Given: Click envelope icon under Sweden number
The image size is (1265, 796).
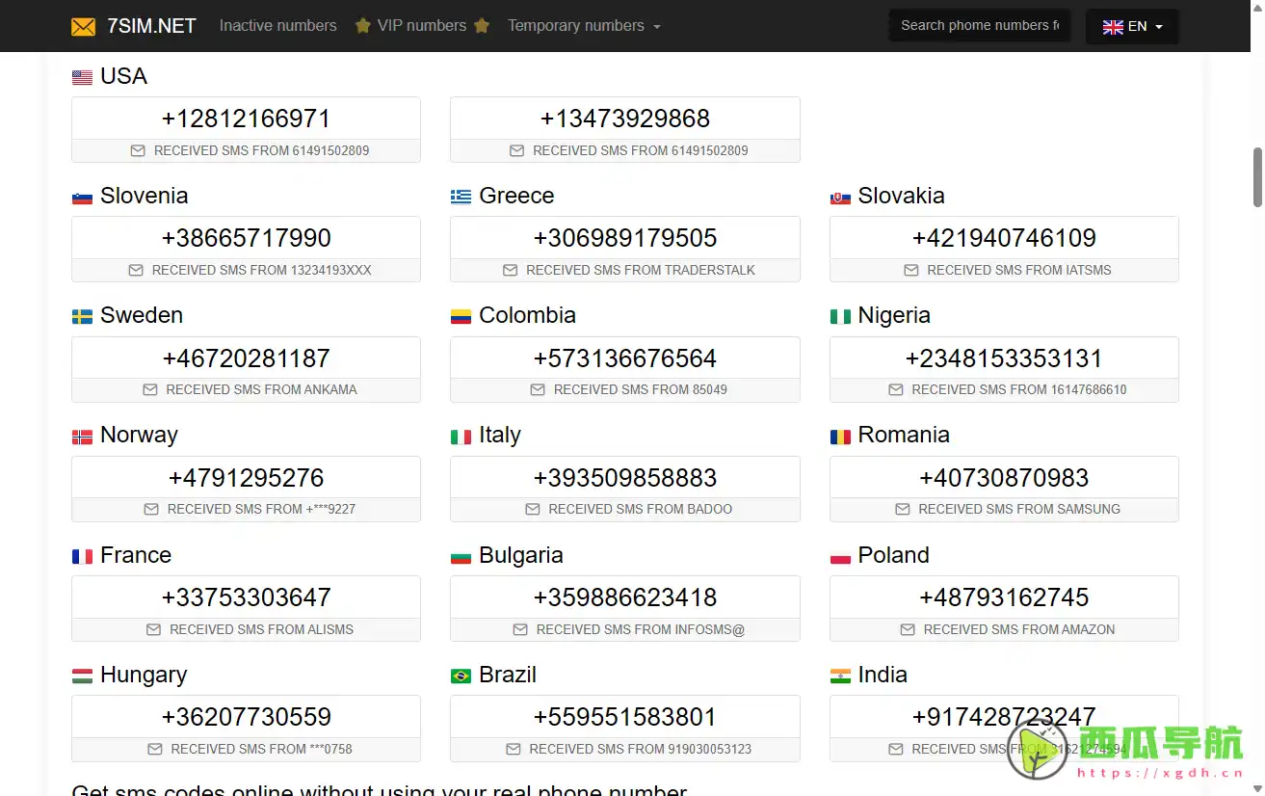Looking at the screenshot, I should [x=150, y=389].
